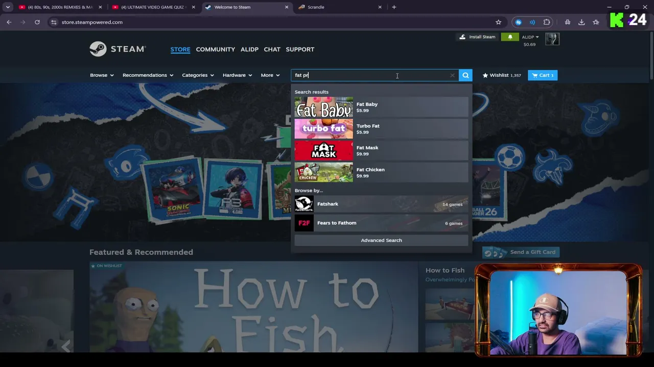Browse by Fears to Fathom franchise

381,223
